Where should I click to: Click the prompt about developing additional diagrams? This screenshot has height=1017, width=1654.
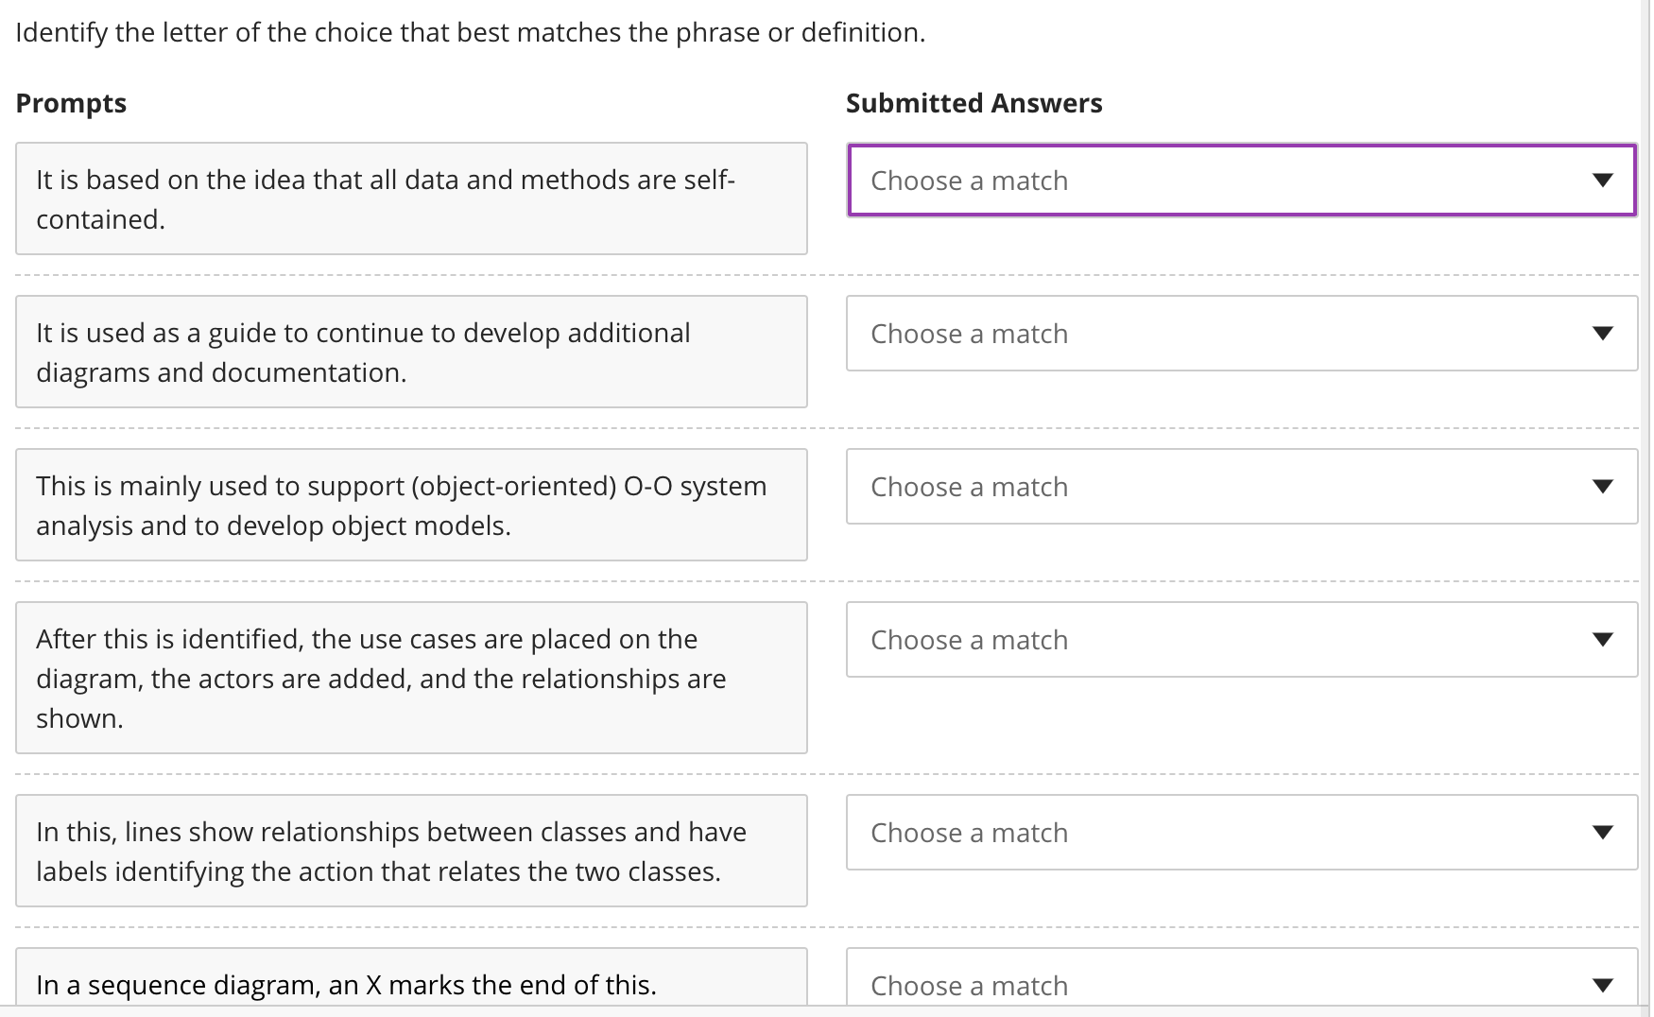pyautogui.click(x=411, y=353)
